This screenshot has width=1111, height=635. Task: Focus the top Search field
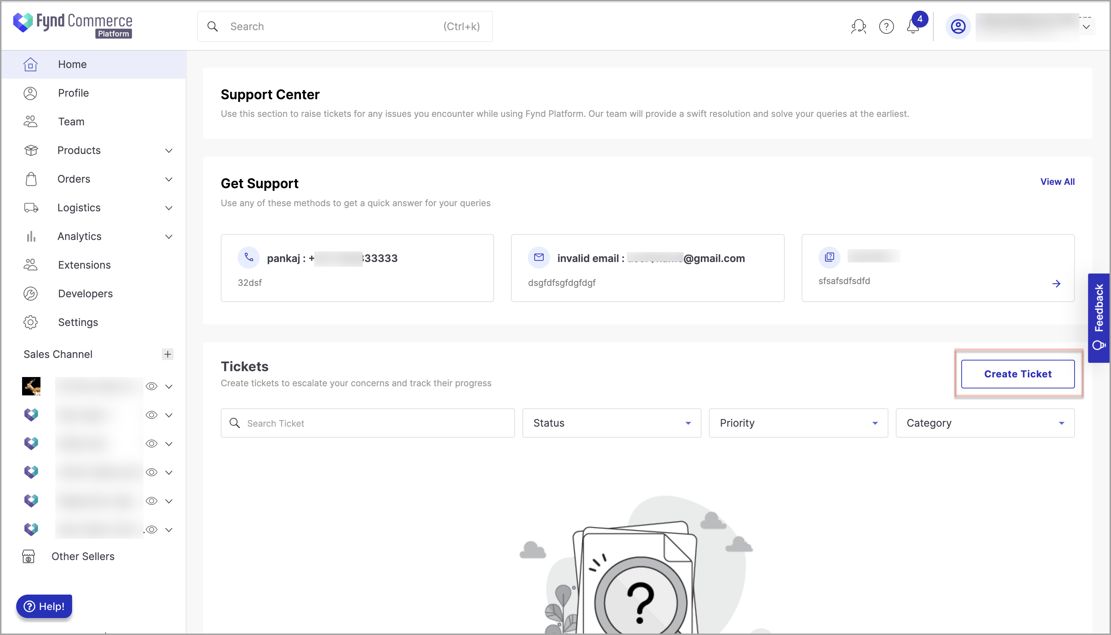345,26
